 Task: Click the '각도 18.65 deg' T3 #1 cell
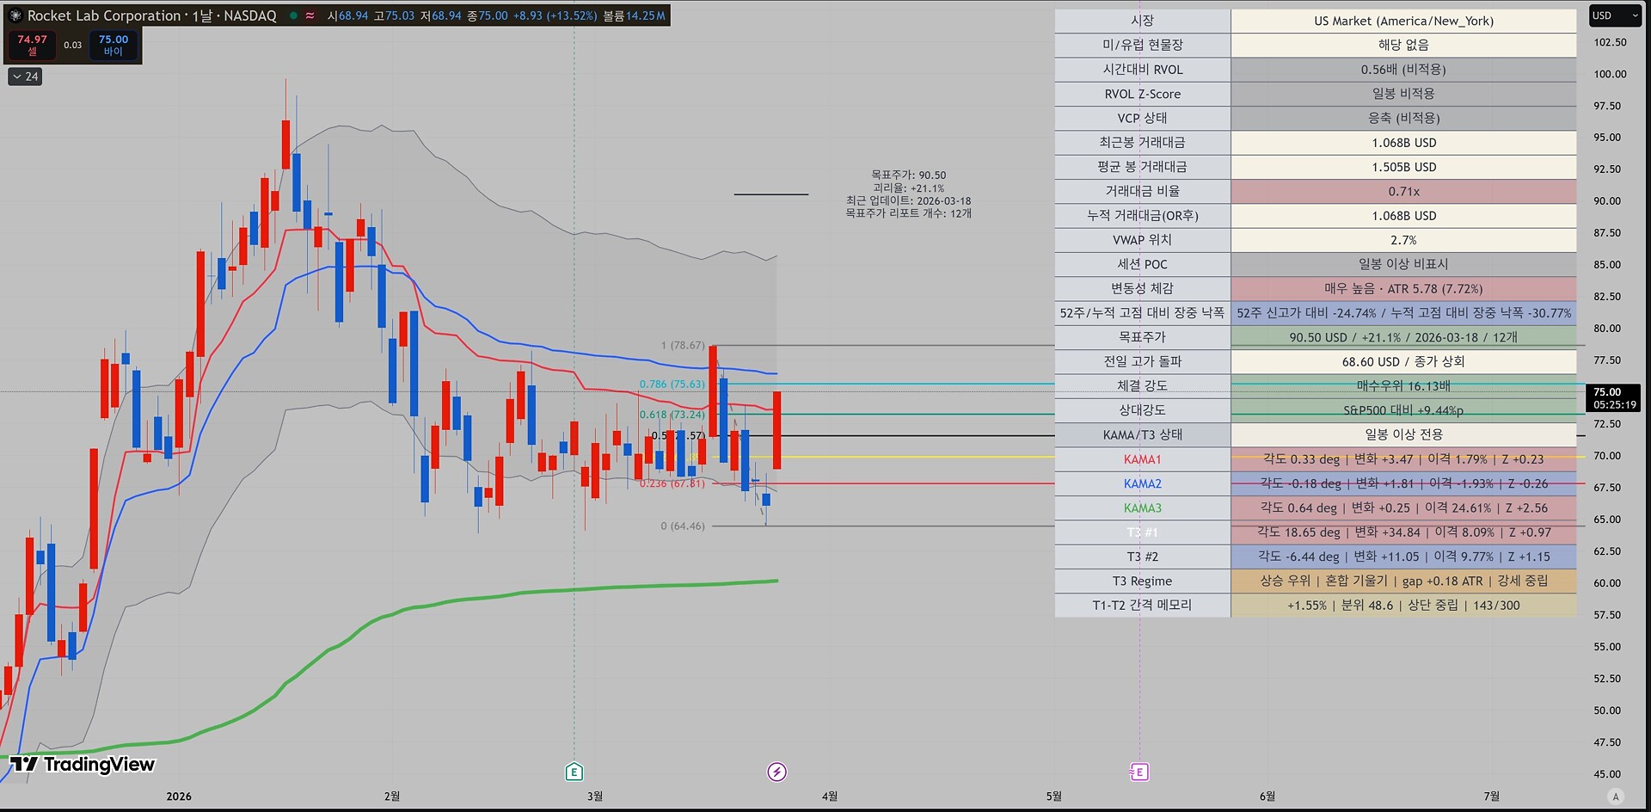click(x=1403, y=532)
